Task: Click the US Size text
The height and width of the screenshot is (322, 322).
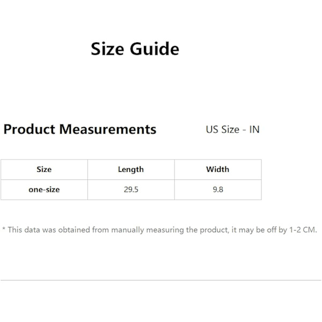Action: (222, 129)
